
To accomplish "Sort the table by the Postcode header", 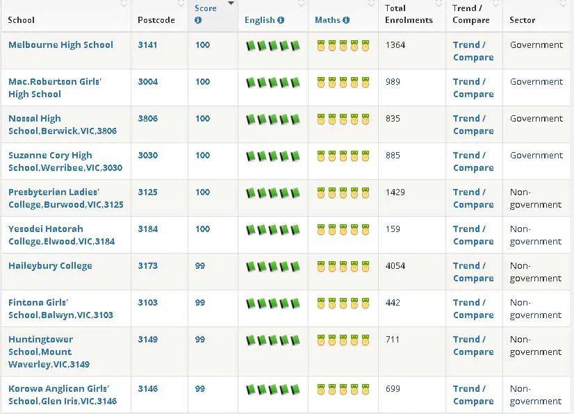I will pos(156,19).
